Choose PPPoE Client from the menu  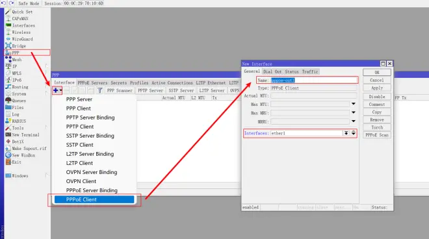click(x=94, y=199)
